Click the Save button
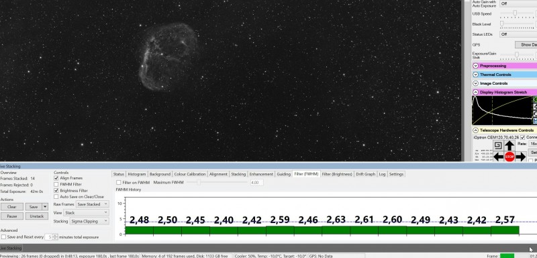 pyautogui.click(x=34, y=207)
